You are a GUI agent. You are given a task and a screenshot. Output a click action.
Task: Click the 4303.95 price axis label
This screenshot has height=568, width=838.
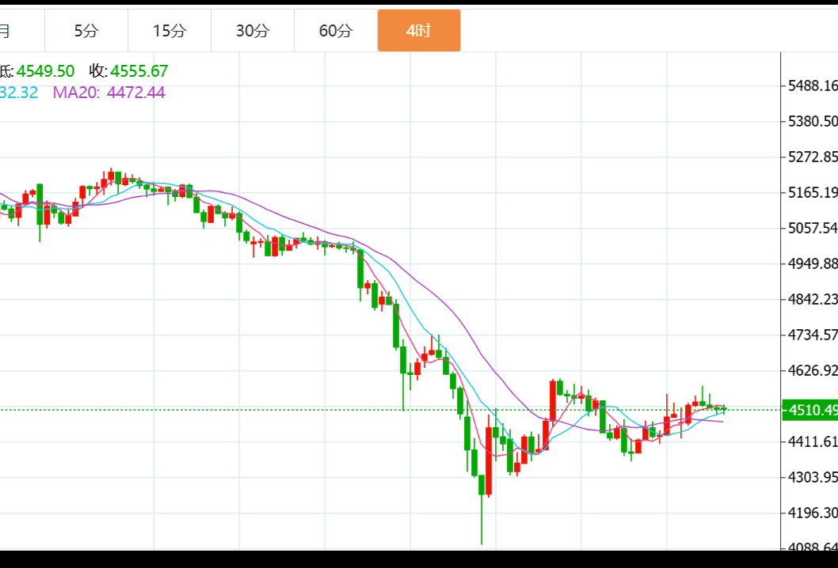click(813, 477)
